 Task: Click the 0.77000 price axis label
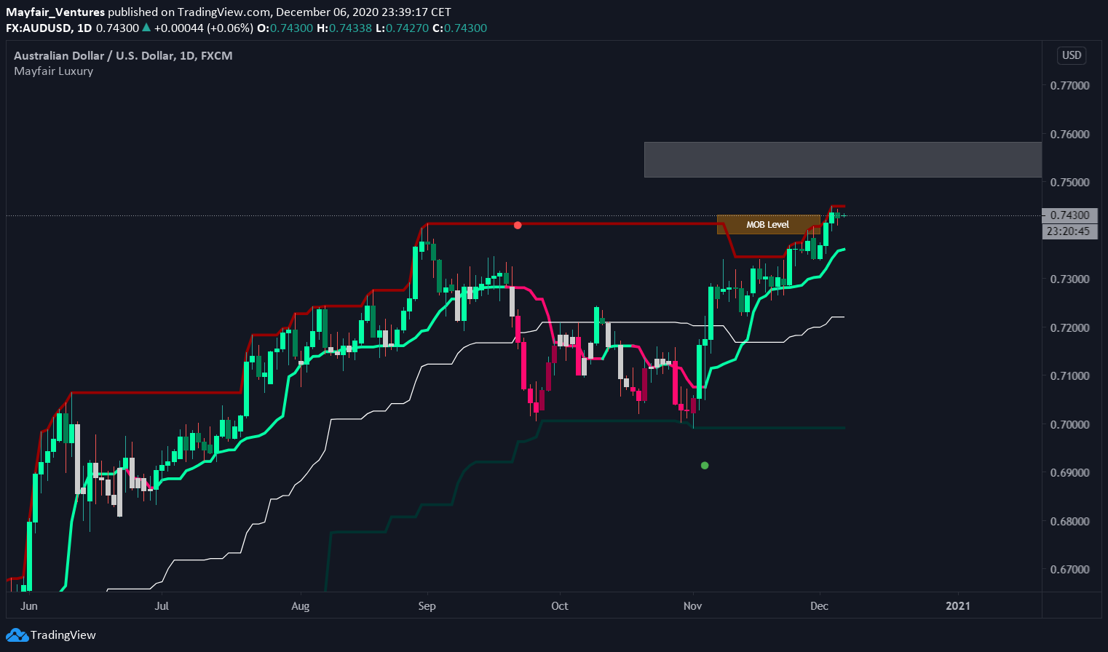[1069, 85]
